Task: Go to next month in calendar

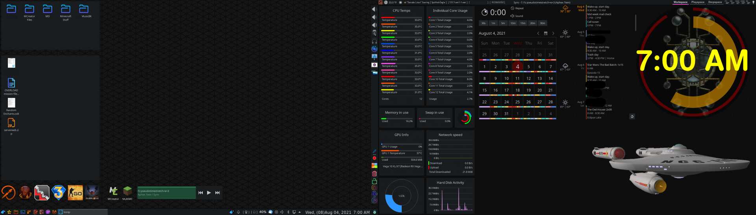Action: pyautogui.click(x=553, y=33)
